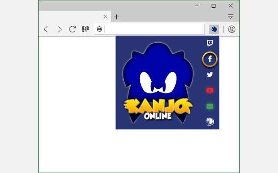Open the Twitch channel icon
Screen dimensions: 278x173
[210, 43]
